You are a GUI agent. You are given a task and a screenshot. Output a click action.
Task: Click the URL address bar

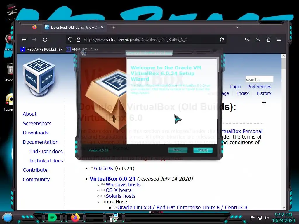(x=147, y=40)
